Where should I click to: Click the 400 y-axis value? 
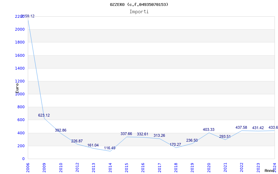pos(21,133)
